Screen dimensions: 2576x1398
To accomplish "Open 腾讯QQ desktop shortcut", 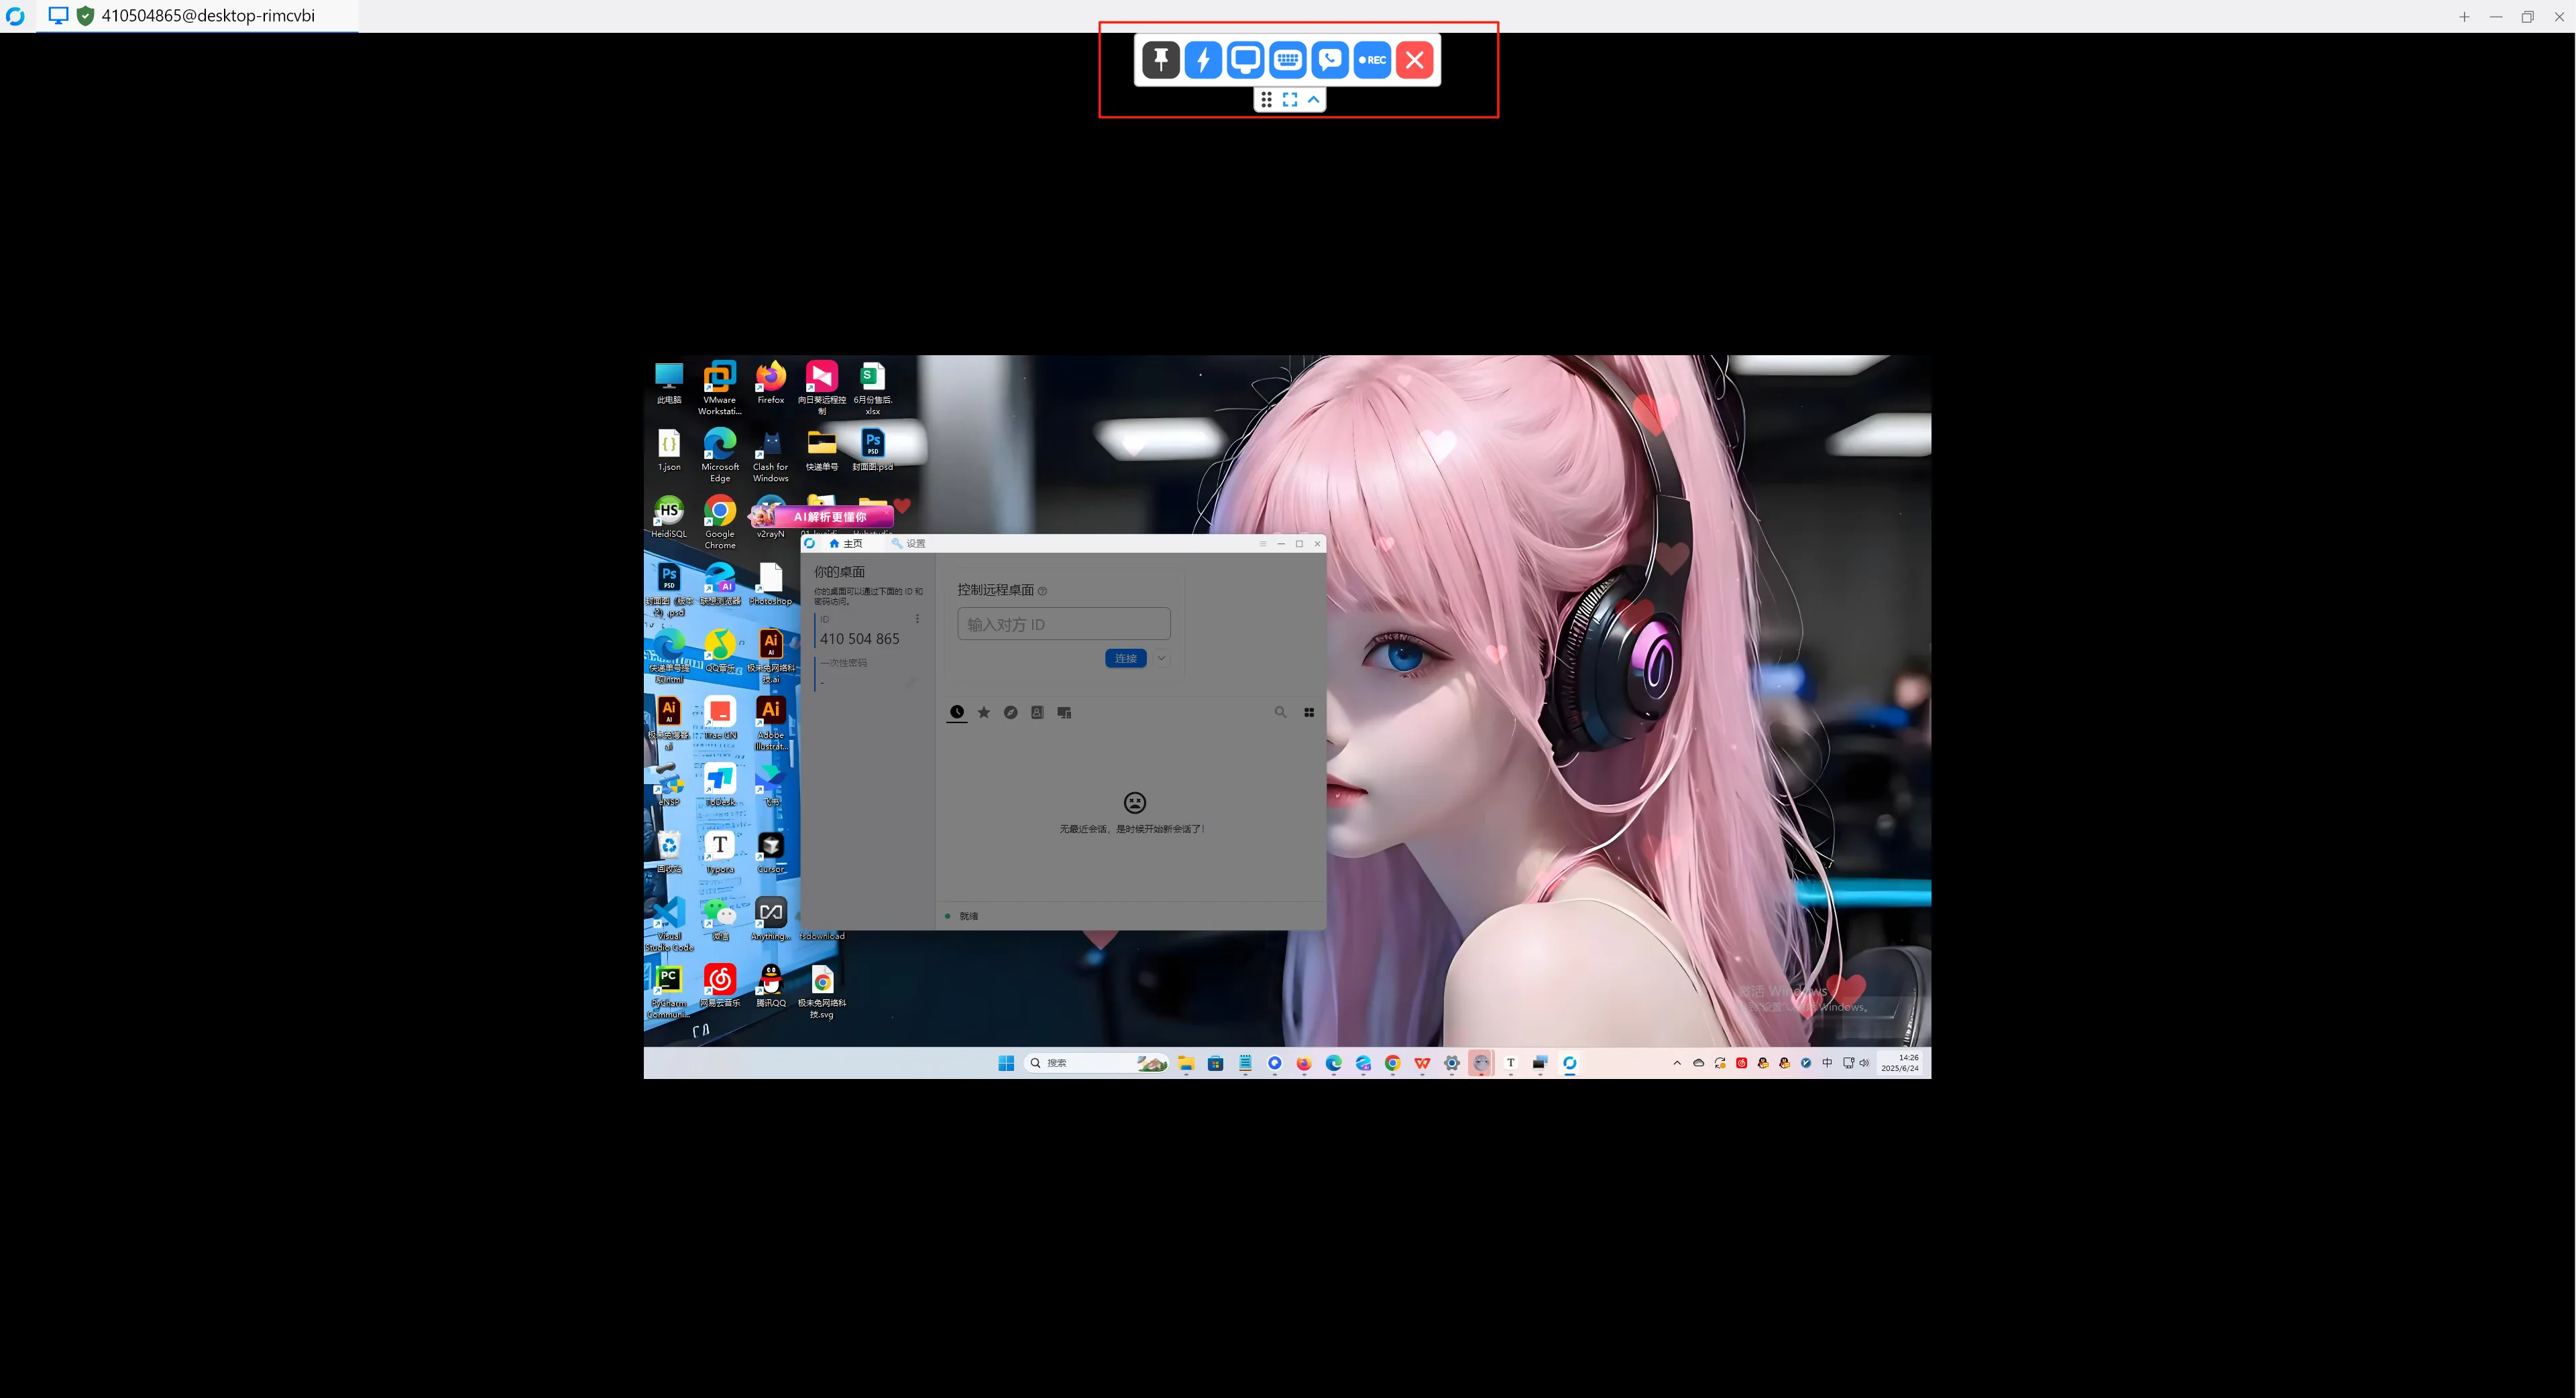I will pos(770,987).
